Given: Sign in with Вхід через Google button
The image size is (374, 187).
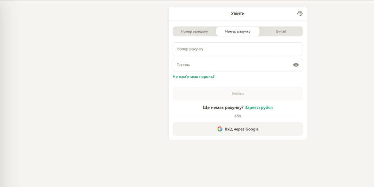Looking at the screenshot, I should coord(238,129).
